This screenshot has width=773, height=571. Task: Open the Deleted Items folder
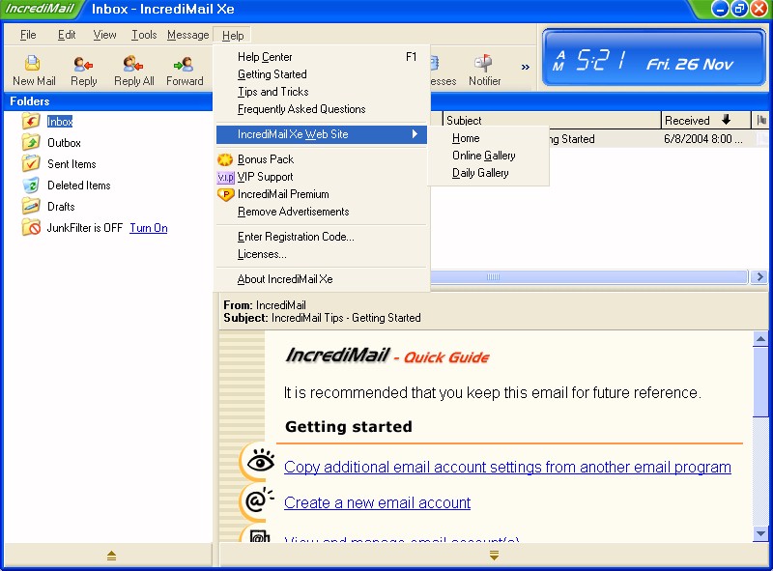[78, 186]
